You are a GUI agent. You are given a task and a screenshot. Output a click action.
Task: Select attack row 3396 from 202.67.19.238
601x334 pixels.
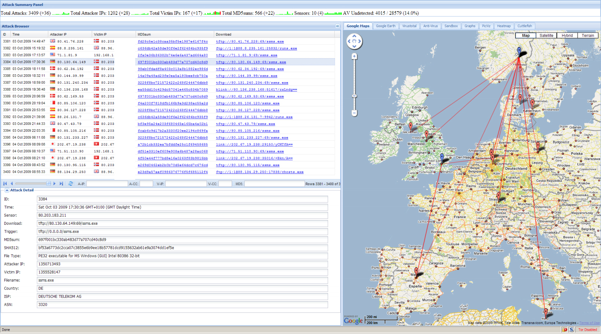(x=168, y=145)
